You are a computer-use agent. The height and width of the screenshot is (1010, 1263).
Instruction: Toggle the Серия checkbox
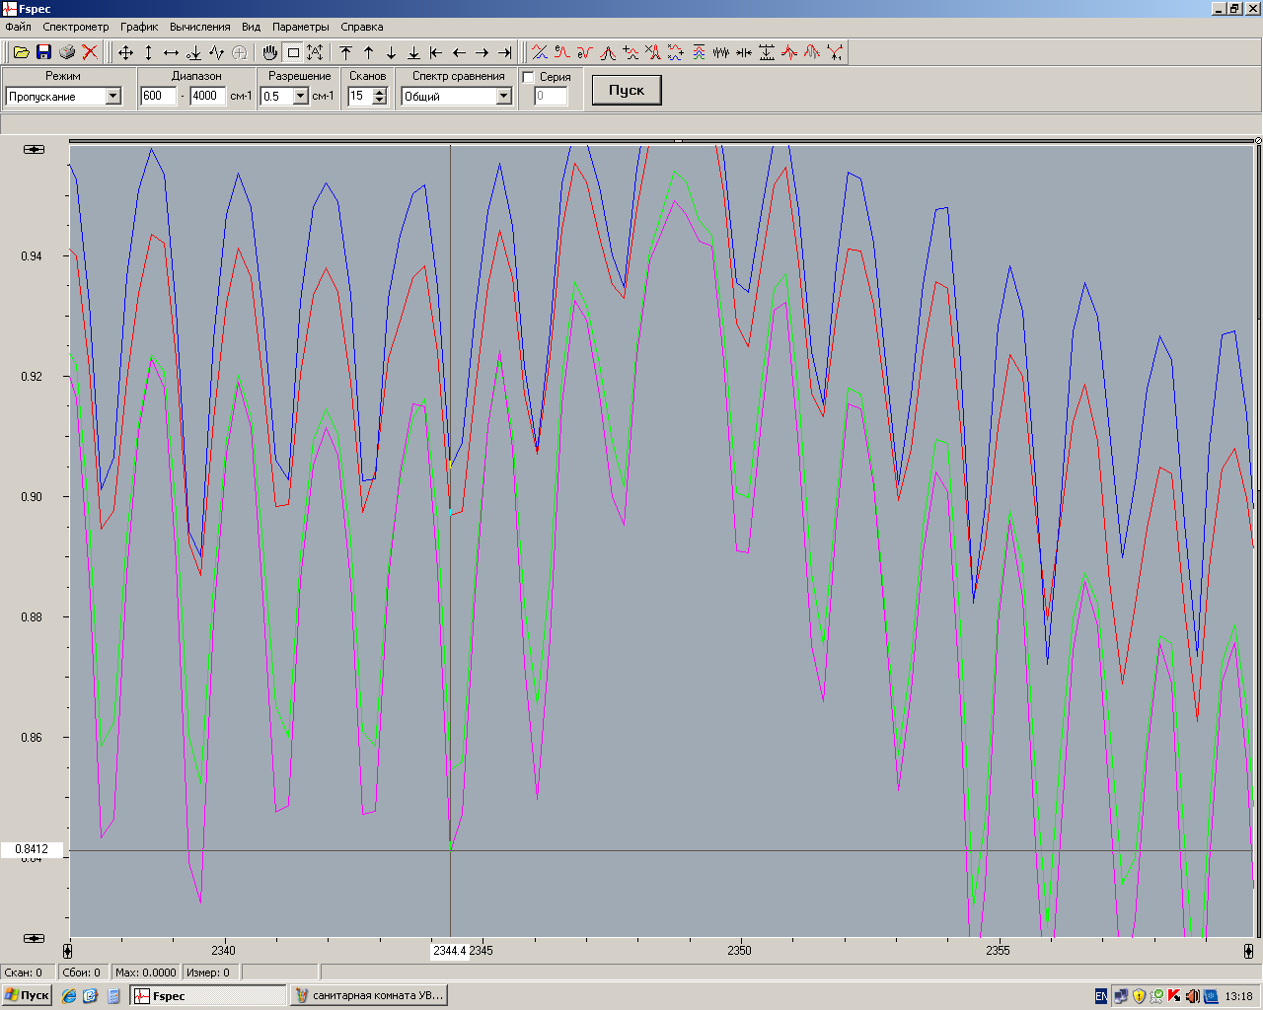(528, 77)
